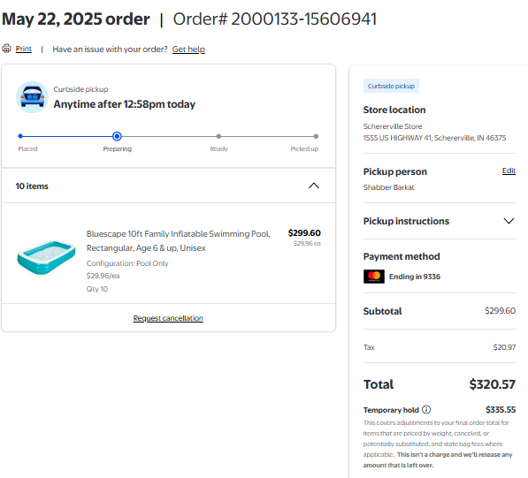Click the Pickup instructions heading
The width and height of the screenshot is (528, 478).
coord(406,221)
